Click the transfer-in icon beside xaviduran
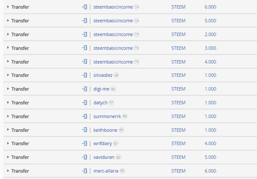 (x=84, y=157)
